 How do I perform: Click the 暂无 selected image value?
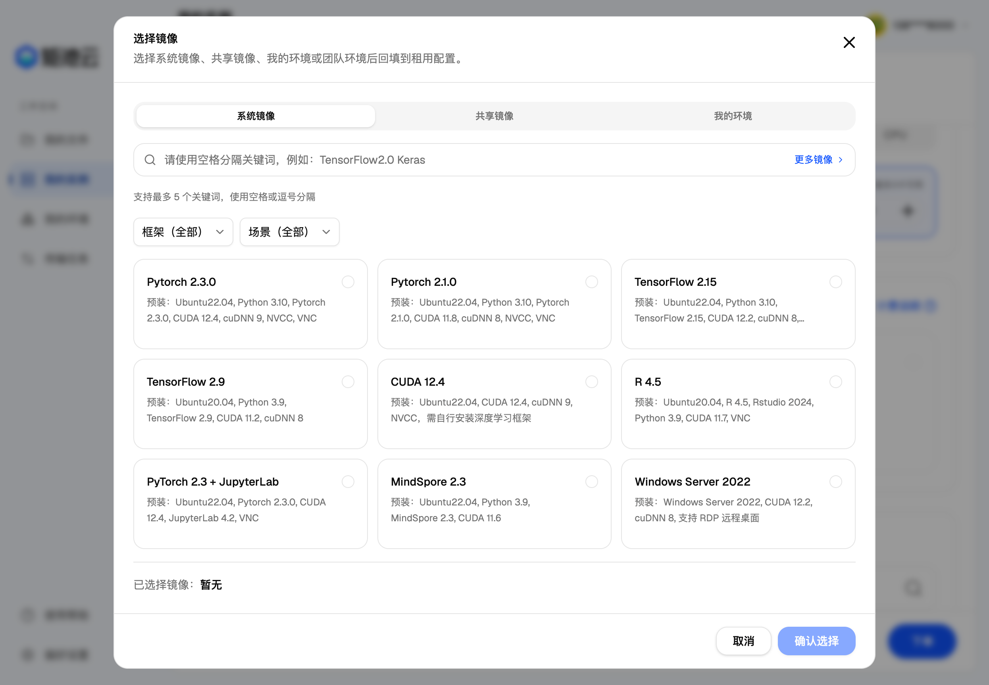coord(211,585)
